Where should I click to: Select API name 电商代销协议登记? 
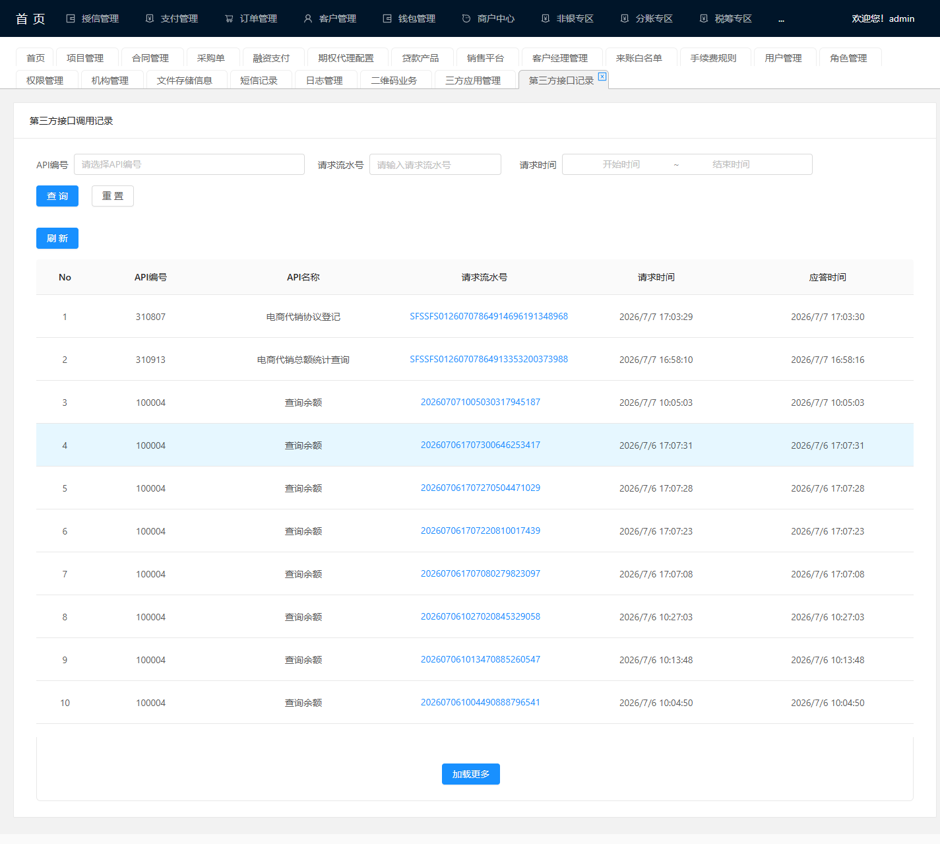(303, 317)
